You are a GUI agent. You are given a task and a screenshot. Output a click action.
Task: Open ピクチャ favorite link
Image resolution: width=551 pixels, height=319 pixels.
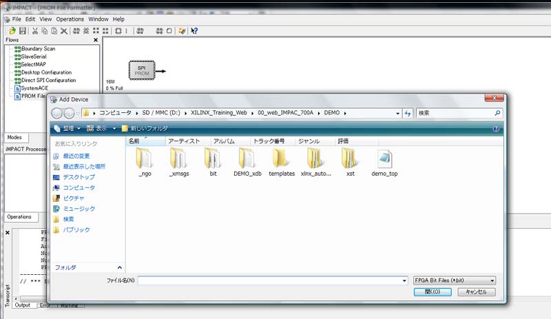pyautogui.click(x=69, y=198)
